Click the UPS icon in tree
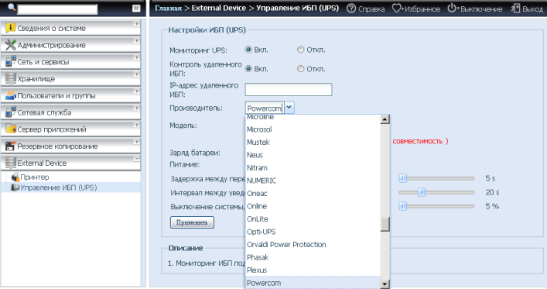This screenshot has width=547, height=289. (15, 188)
